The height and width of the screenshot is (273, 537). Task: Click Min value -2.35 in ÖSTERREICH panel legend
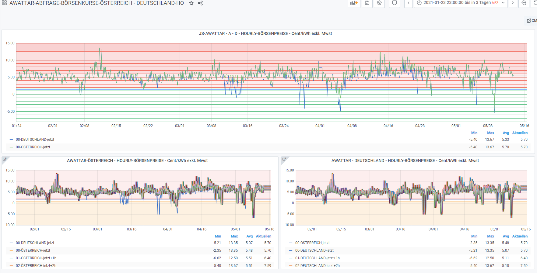point(217,251)
